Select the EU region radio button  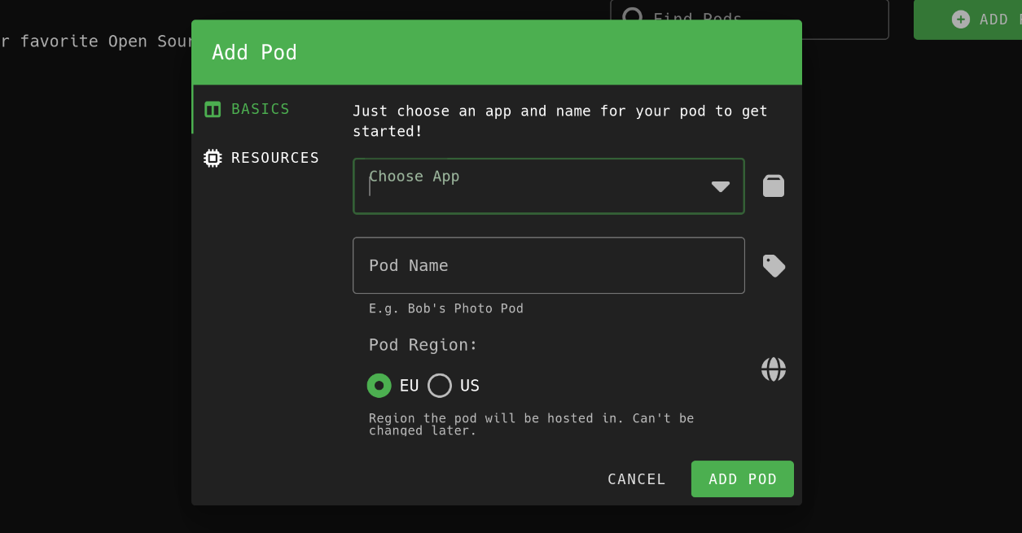click(x=379, y=386)
